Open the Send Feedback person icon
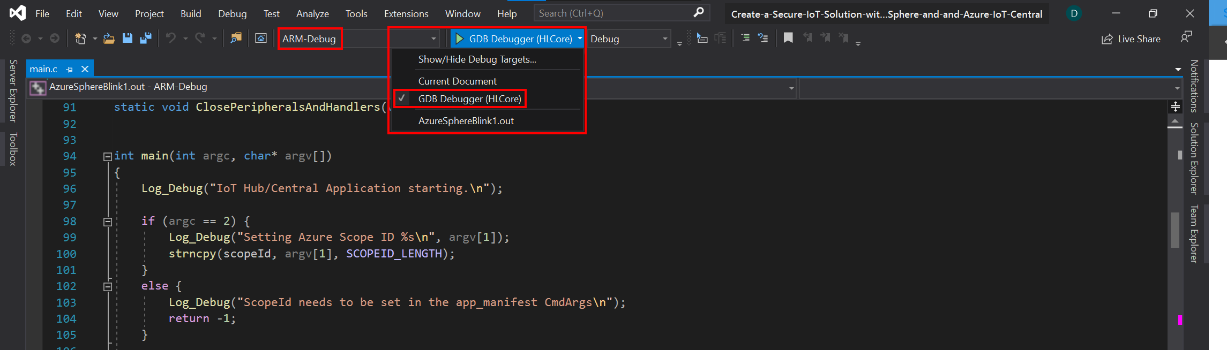The image size is (1227, 350). [1186, 37]
